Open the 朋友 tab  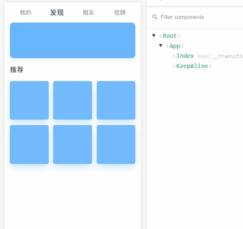click(x=88, y=13)
